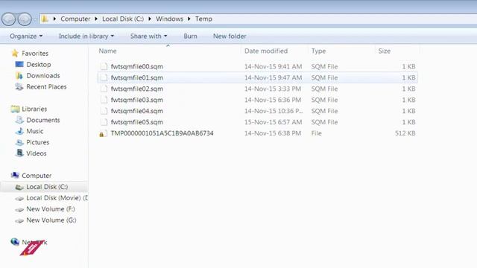Select Recent Places in sidebar
Screen dimensions: 477x268
pos(46,86)
